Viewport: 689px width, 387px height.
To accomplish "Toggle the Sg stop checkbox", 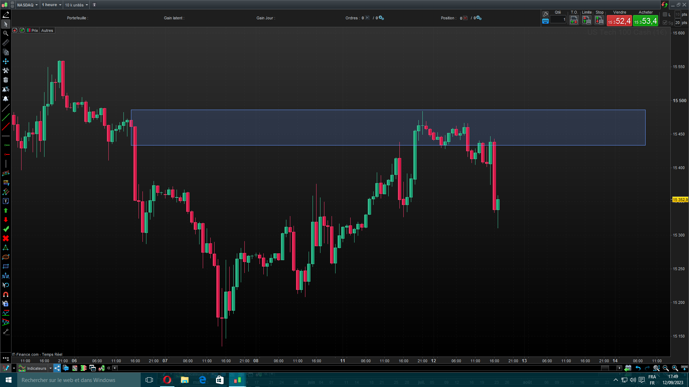I will click(x=665, y=23).
